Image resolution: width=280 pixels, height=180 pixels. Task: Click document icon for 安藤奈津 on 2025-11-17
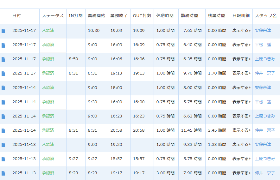click(x=3, y=31)
